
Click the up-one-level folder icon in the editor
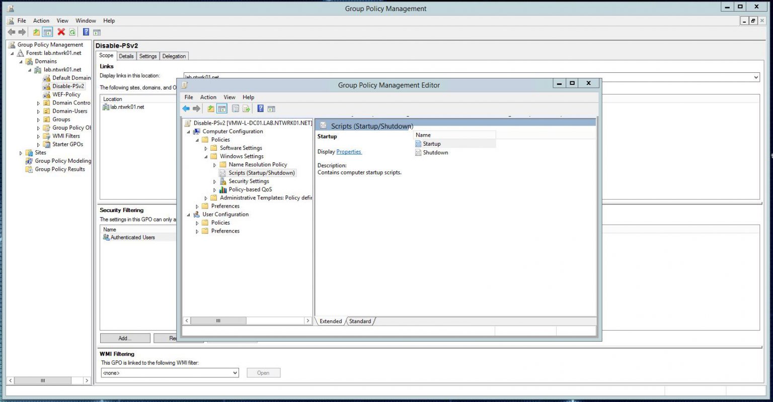(x=210, y=109)
